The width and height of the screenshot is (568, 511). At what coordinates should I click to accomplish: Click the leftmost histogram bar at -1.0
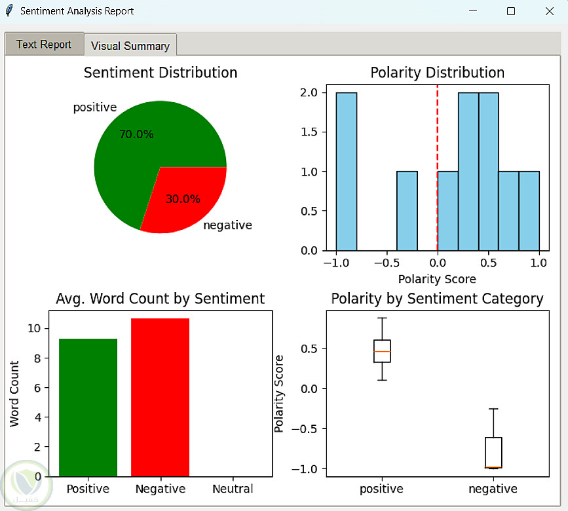click(347, 172)
